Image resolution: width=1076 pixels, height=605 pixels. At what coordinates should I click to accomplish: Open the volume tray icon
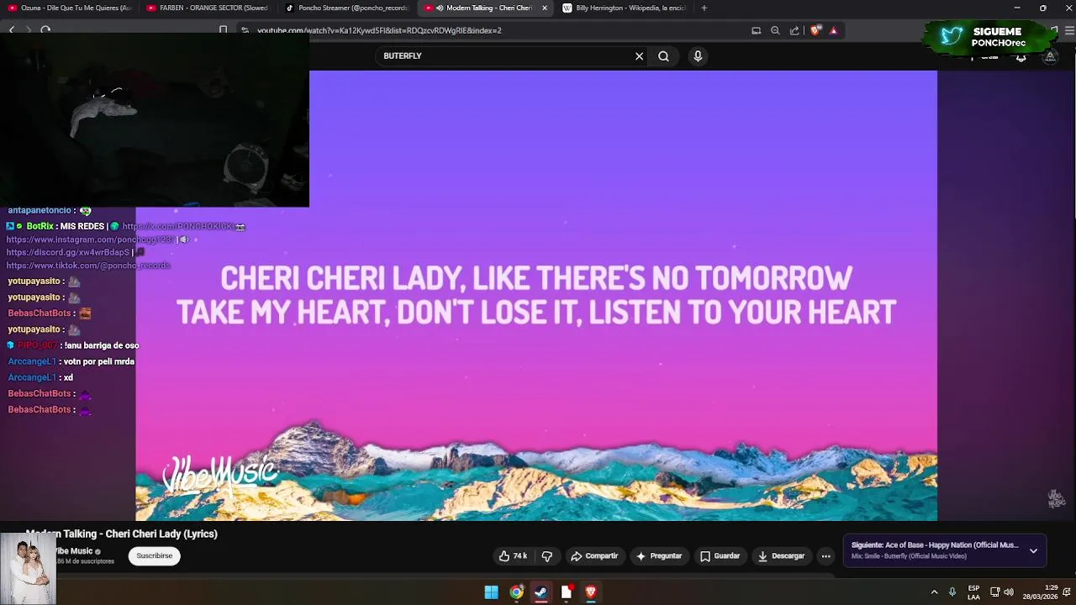[1009, 592]
